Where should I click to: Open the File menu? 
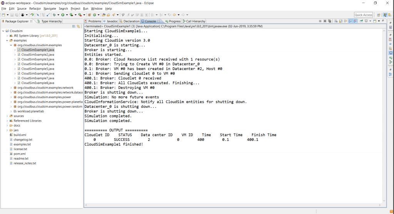pos(4,8)
